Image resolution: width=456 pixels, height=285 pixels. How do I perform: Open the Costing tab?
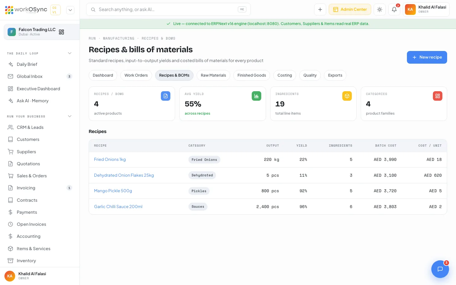(x=285, y=75)
